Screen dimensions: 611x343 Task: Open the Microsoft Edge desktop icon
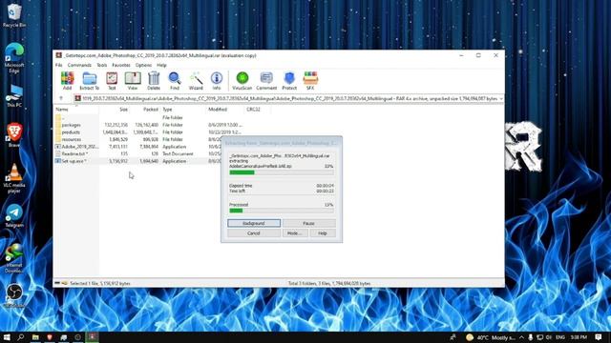pyautogui.click(x=14, y=57)
